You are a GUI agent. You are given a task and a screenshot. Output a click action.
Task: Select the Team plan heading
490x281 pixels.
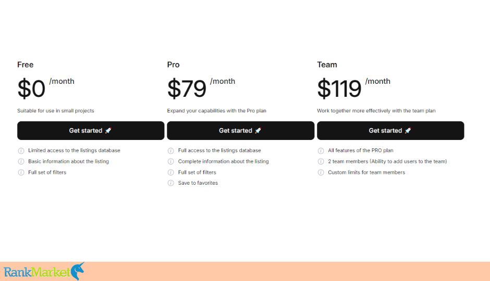pyautogui.click(x=327, y=65)
